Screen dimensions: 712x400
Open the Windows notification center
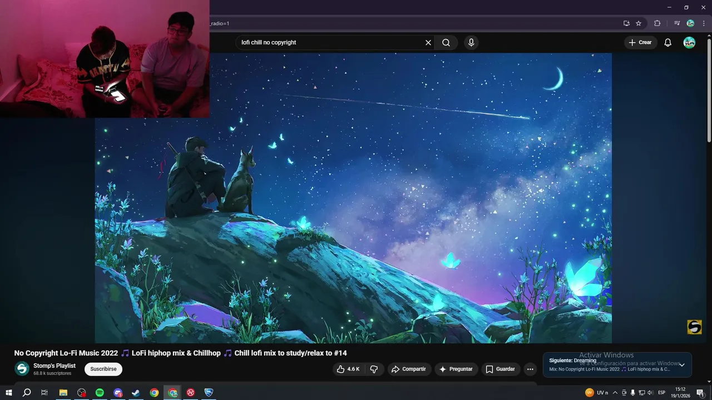point(700,393)
